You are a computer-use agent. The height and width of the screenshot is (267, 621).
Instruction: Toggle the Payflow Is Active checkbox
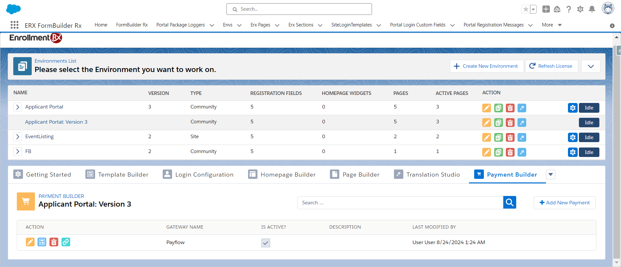(266, 243)
